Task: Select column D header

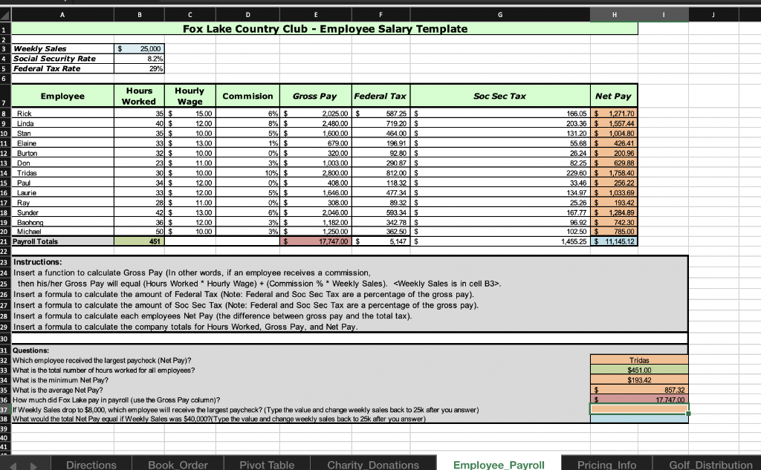Action: (x=247, y=15)
